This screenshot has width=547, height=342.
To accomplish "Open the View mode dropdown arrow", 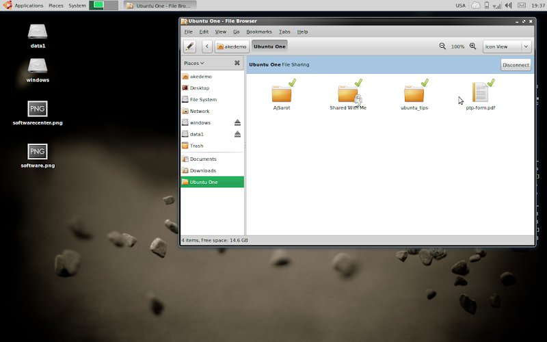I will pos(526,47).
